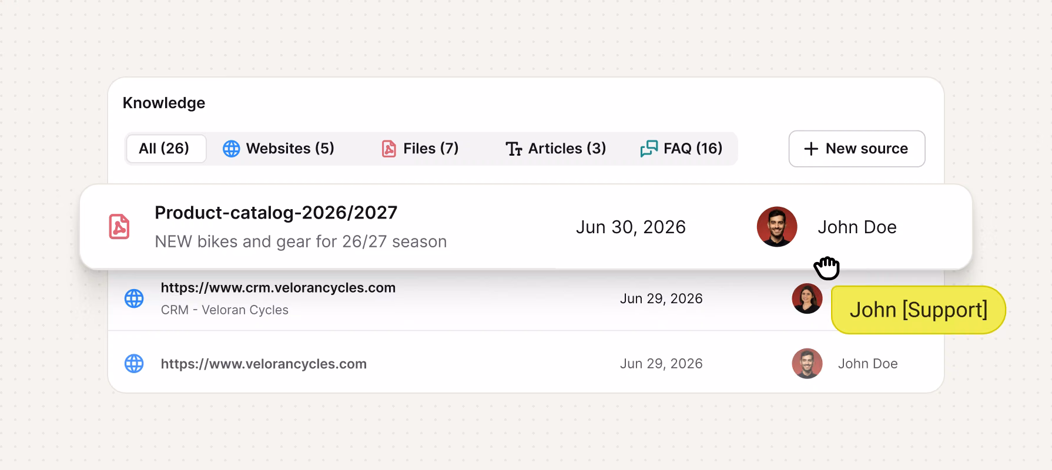Image resolution: width=1052 pixels, height=470 pixels.
Task: Open the https://www.velorancycles.com source
Action: [x=264, y=364]
